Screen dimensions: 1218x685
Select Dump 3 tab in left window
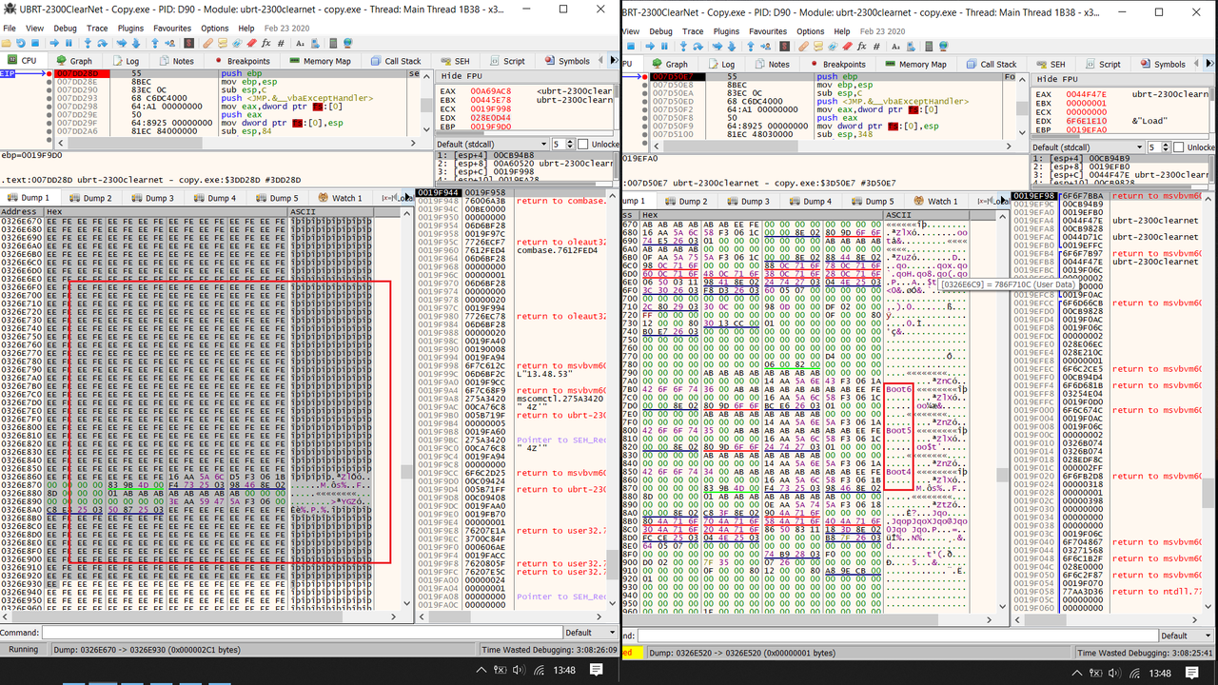tap(152, 198)
